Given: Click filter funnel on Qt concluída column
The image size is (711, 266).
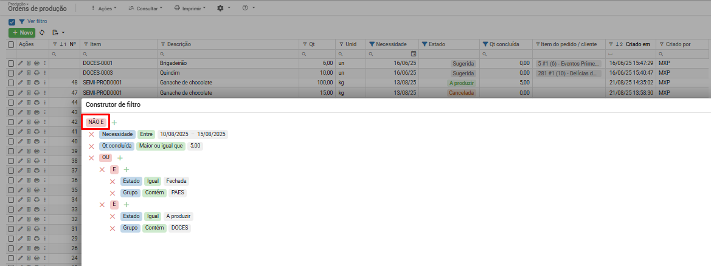Looking at the screenshot, I should [485, 44].
